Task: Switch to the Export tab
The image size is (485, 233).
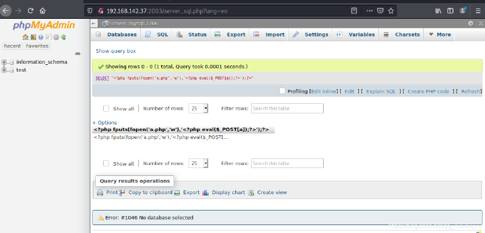Action: [x=230, y=35]
